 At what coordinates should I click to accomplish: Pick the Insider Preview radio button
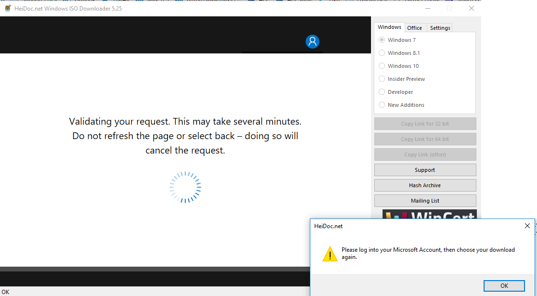(382, 79)
